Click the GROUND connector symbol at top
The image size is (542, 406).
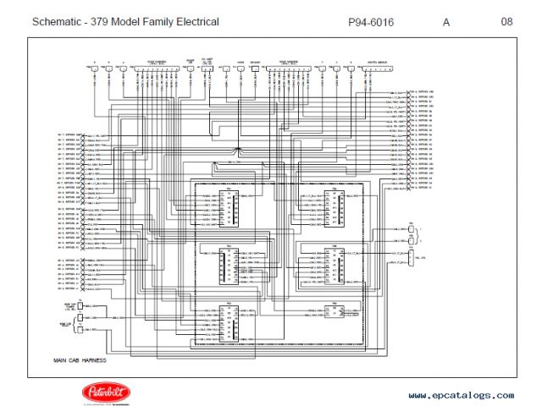tap(257, 68)
